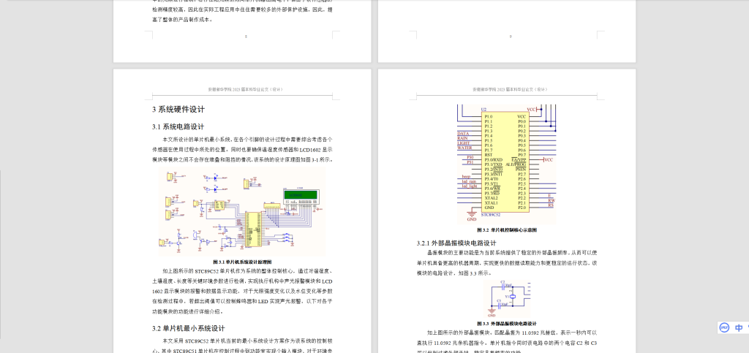Click the 'DATA' net label on the chip diagram
This screenshot has width=749, height=353.
click(x=463, y=134)
